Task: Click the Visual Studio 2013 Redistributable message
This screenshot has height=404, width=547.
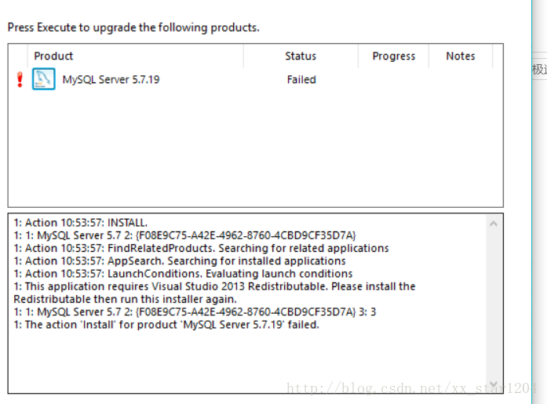Action: pyautogui.click(x=214, y=286)
